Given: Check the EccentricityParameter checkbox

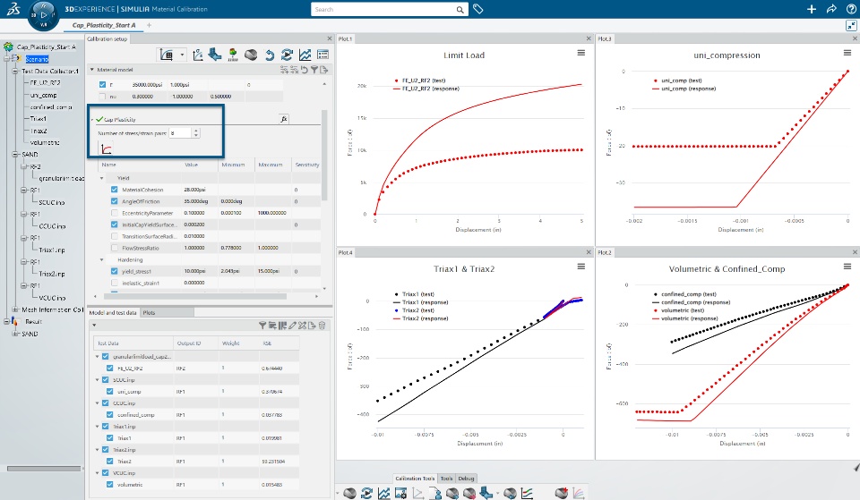Looking at the screenshot, I should [x=114, y=213].
